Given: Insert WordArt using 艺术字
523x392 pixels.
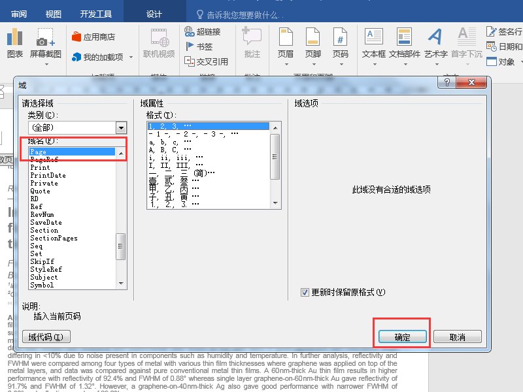Looking at the screenshot, I should click(437, 44).
